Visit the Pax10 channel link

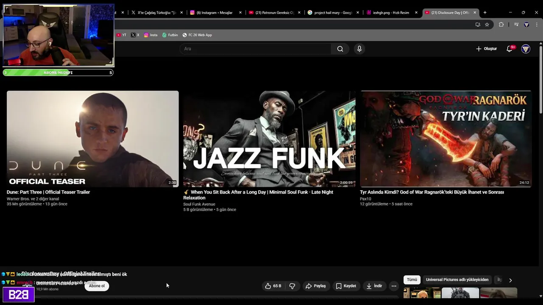(x=365, y=199)
